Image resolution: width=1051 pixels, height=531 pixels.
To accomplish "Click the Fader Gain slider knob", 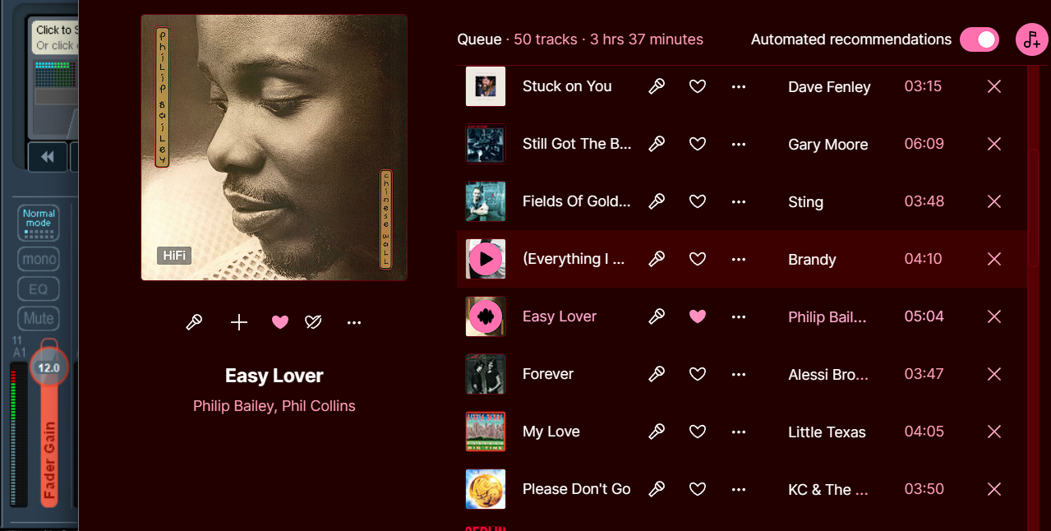I will [48, 367].
